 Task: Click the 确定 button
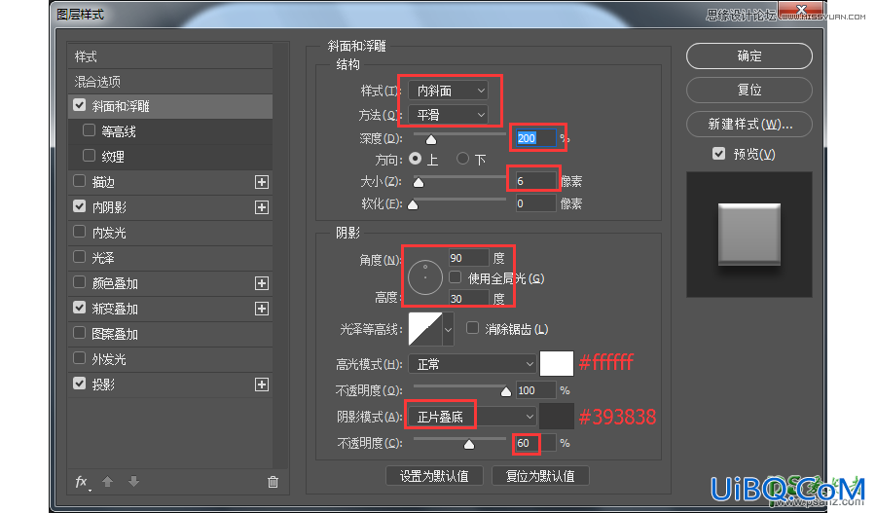[749, 55]
